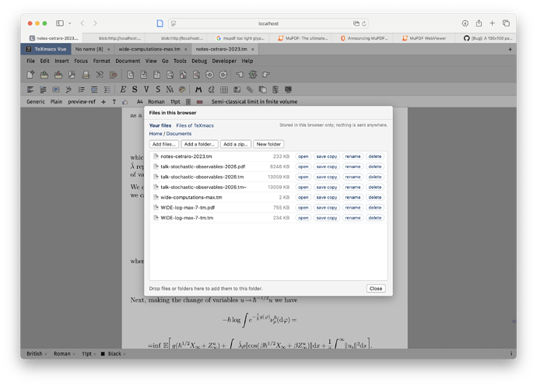Image resolution: width=537 pixels, height=386 pixels.
Task: Open the Generic style selector
Action: click(36, 102)
